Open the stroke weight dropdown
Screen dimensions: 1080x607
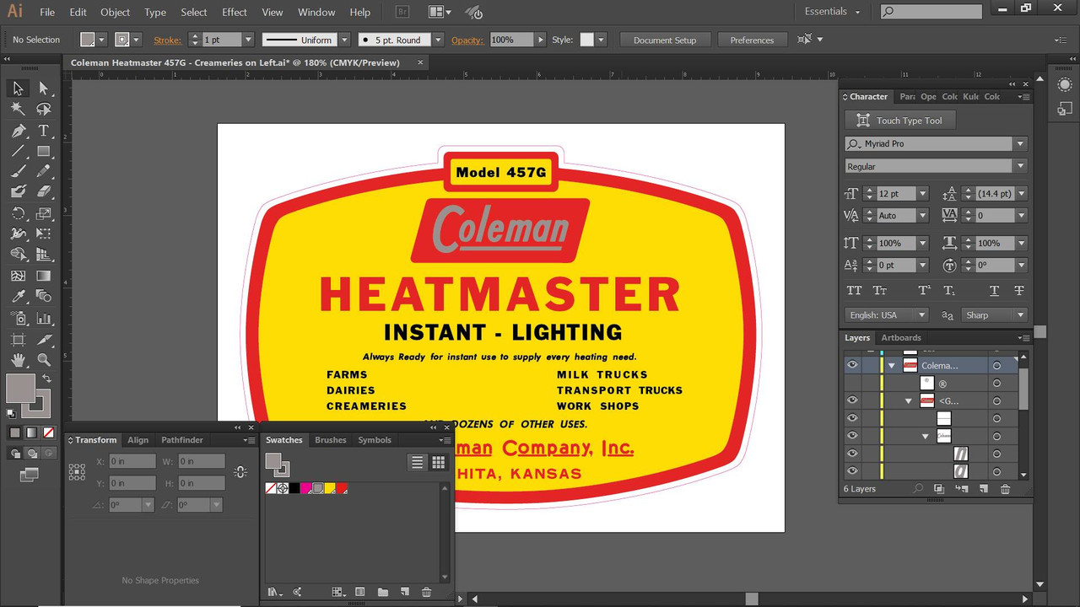(x=248, y=40)
